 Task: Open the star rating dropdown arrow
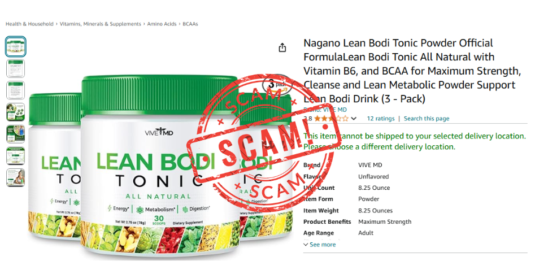tap(354, 119)
